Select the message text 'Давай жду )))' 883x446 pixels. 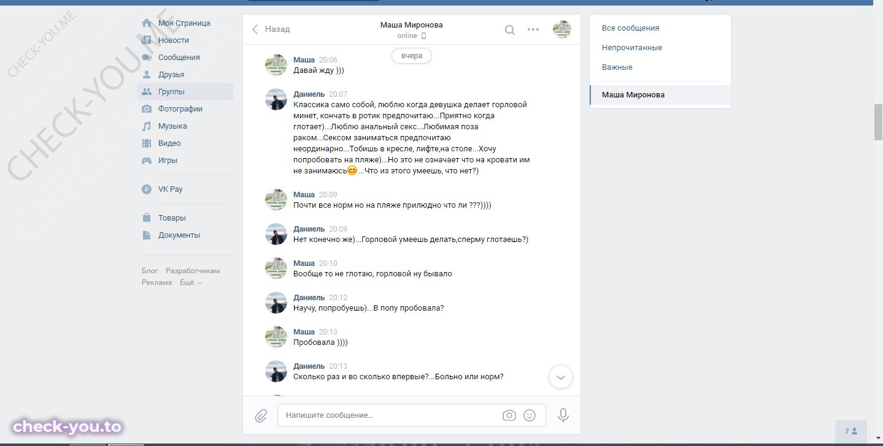(318, 70)
